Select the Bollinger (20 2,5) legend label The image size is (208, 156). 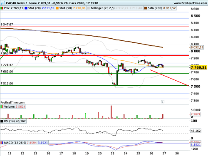pos(103,8)
